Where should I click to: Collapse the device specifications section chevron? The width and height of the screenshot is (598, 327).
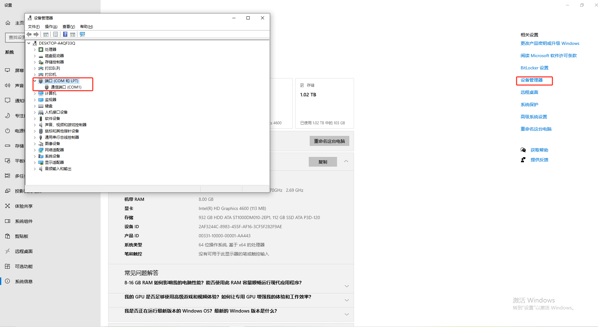pos(346,161)
